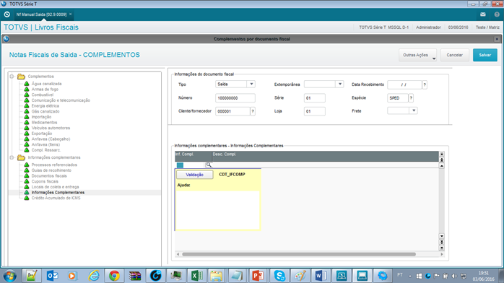
Task: Open Google Chrome from the taskbar
Action: pos(114,276)
